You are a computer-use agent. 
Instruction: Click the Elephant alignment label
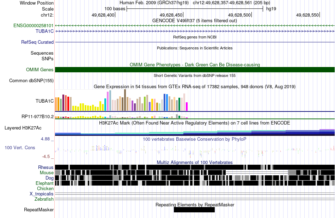44,183
